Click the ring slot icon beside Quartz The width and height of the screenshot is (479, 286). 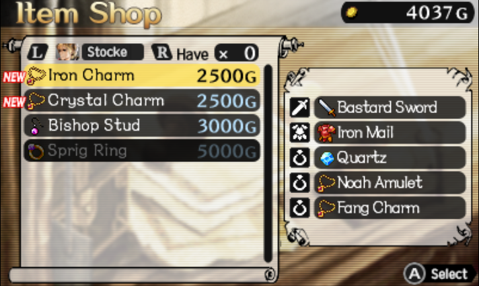[299, 157]
